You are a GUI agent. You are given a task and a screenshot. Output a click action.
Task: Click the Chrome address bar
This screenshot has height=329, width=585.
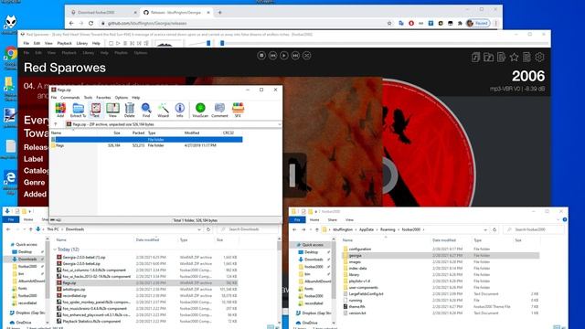coord(242,23)
